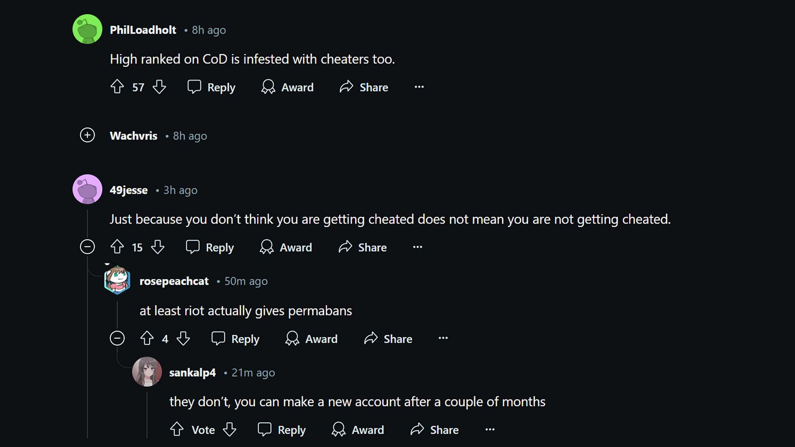
Task: Click the upvote arrow on PhilLoadholt's comment
Action: [x=117, y=87]
